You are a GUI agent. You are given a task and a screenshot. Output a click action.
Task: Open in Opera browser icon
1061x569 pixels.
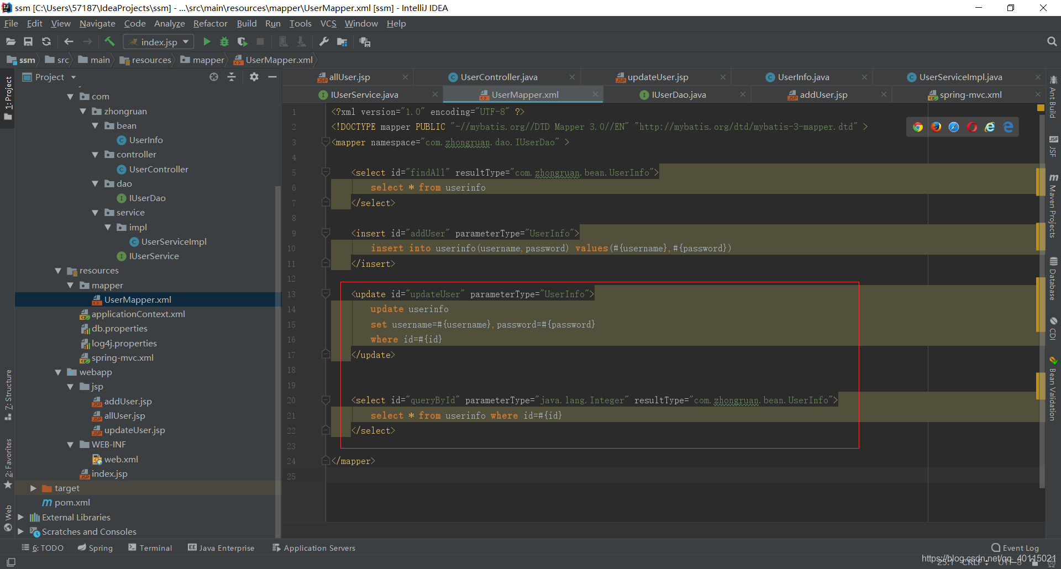972,127
